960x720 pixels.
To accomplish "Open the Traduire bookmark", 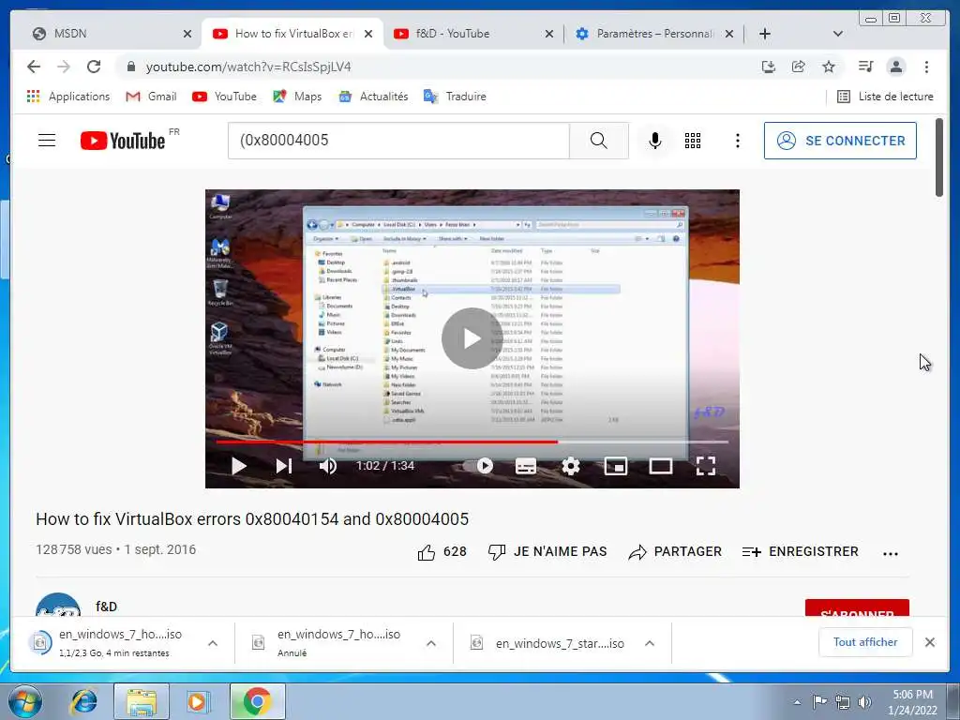I will (455, 97).
